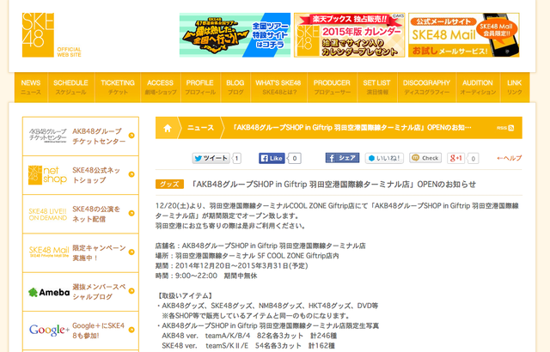Click the グッズ category tag
This screenshot has width=550, height=352.
click(x=169, y=185)
